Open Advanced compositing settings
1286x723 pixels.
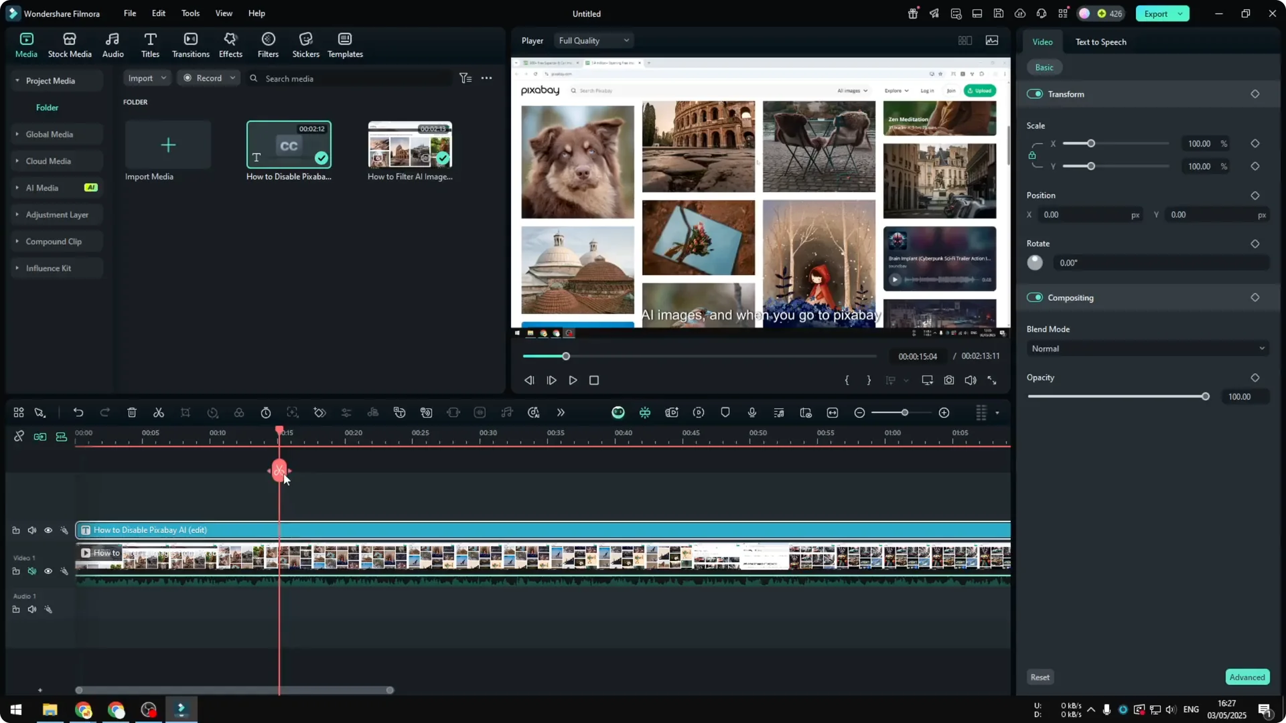pyautogui.click(x=1246, y=677)
